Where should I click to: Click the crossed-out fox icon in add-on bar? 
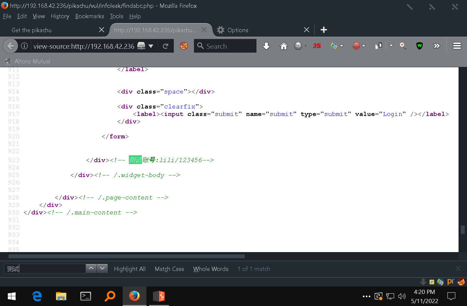pos(461,282)
